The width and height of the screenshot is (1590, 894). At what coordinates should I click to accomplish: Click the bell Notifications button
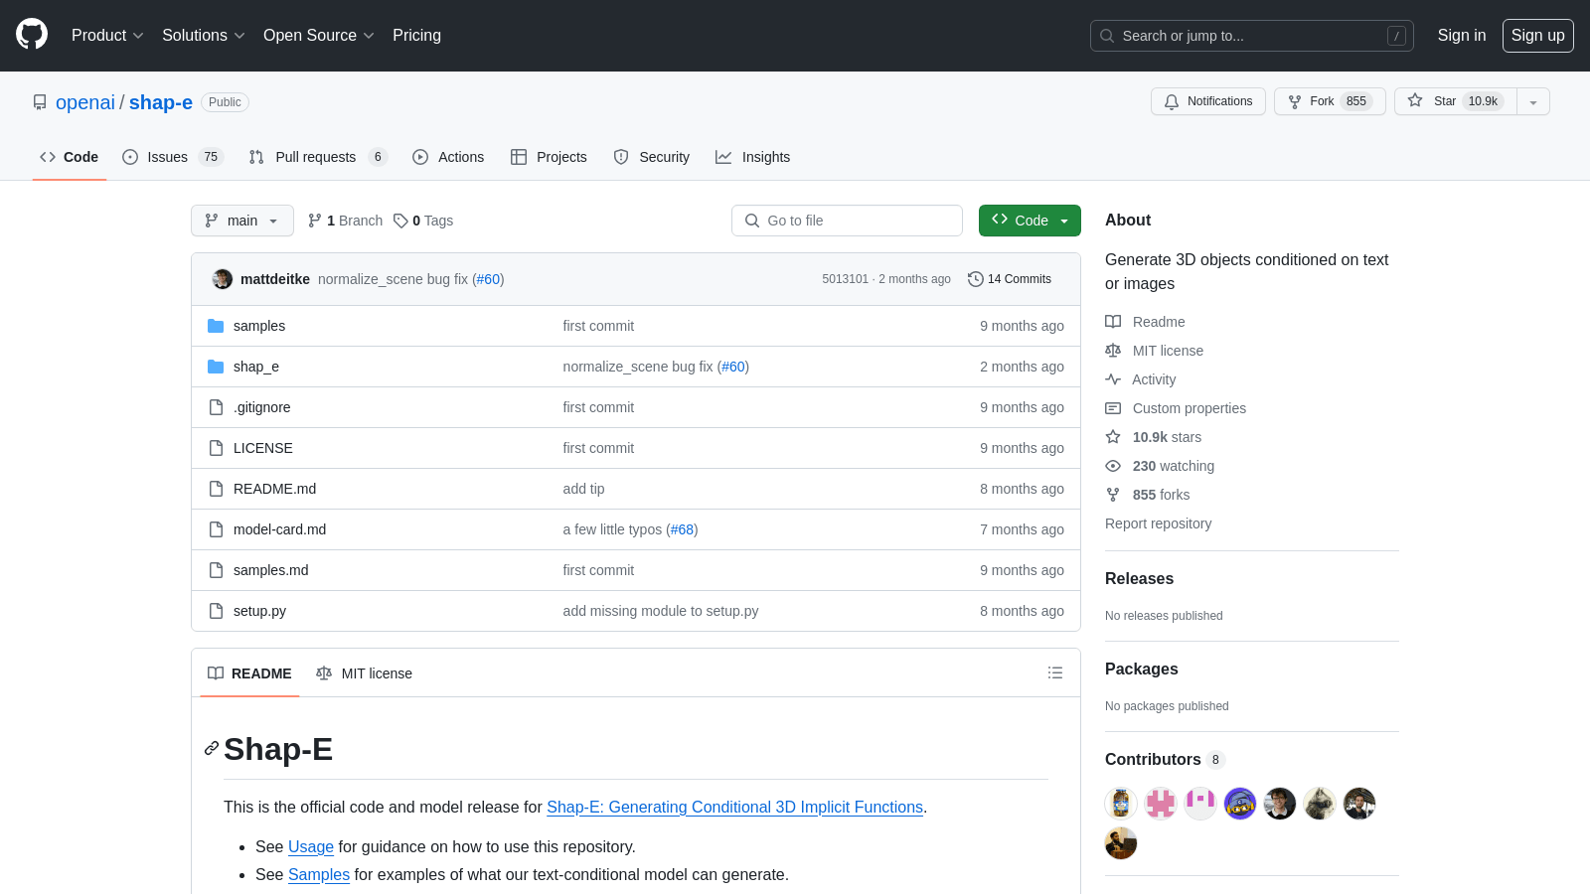coord(1208,101)
